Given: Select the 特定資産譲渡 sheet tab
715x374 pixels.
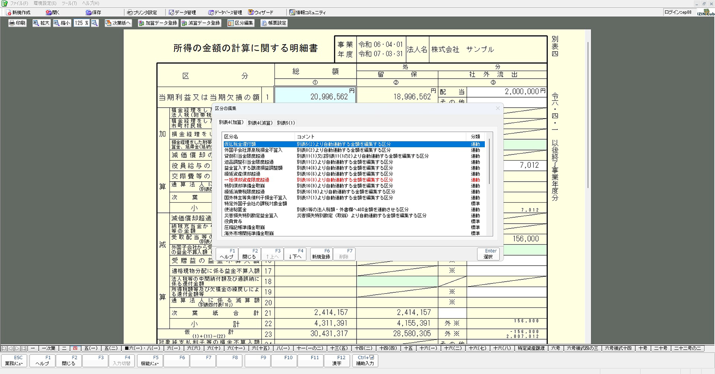Looking at the screenshot, I should (531, 348).
